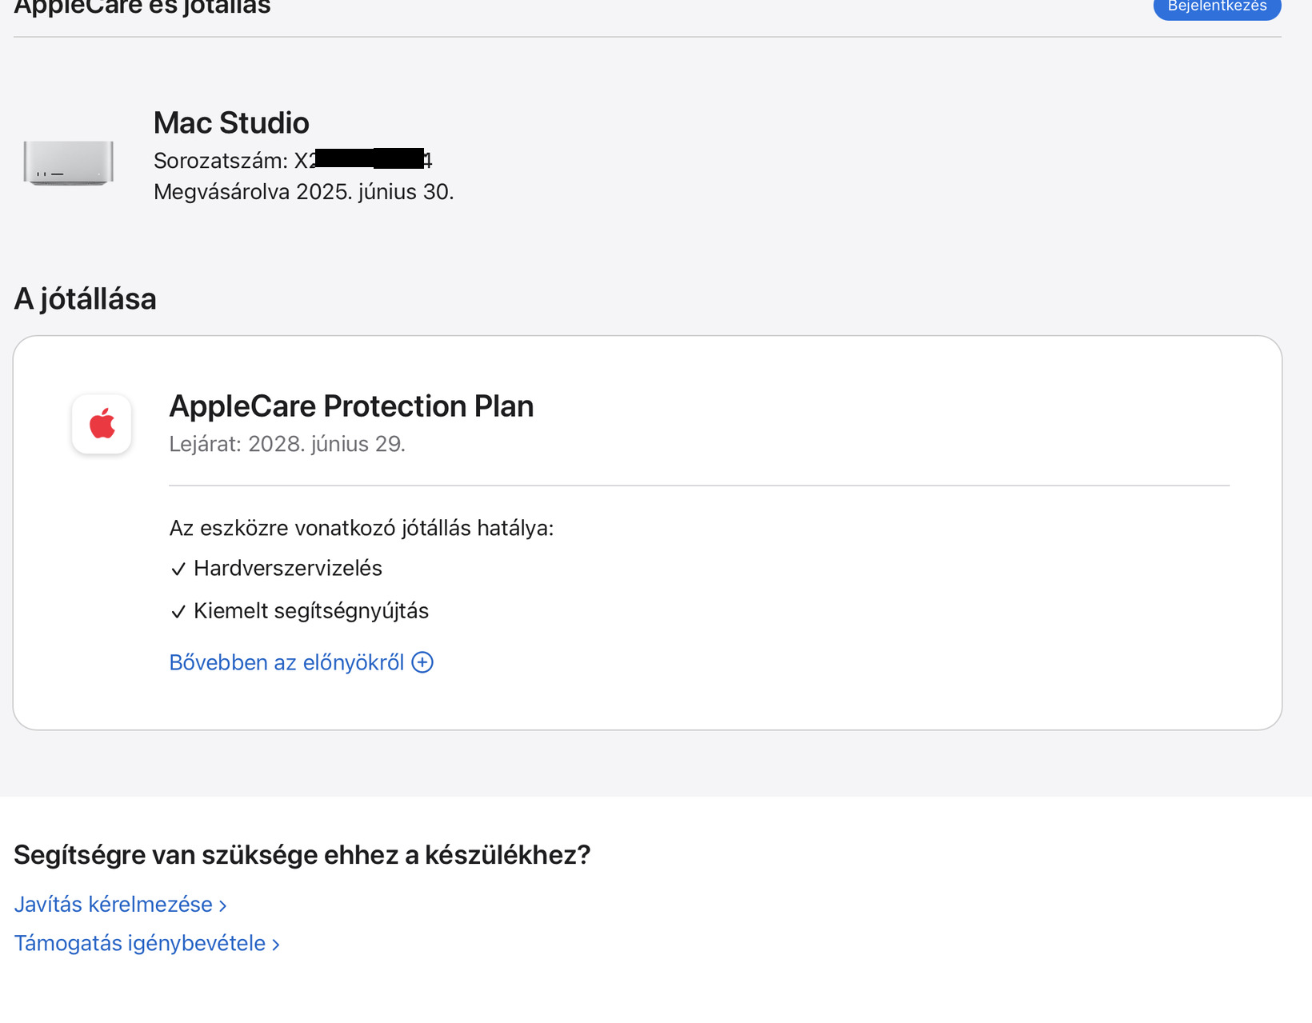Image resolution: width=1312 pixels, height=1023 pixels.
Task: Click the Mac Studio device thumbnail
Action: 69,162
